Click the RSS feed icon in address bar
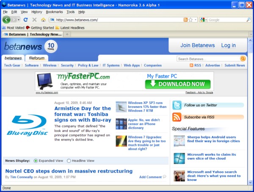 tap(185, 20)
